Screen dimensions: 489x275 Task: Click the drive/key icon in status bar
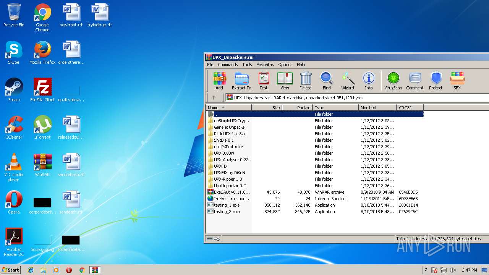(214, 239)
